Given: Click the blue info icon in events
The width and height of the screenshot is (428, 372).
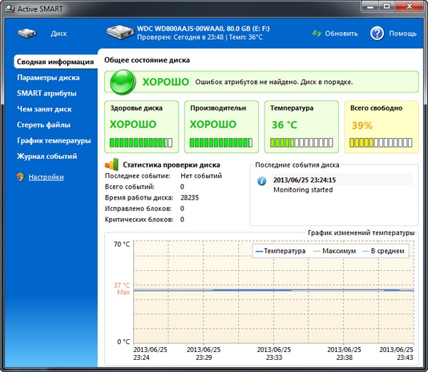Looking at the screenshot, I should pos(262,181).
